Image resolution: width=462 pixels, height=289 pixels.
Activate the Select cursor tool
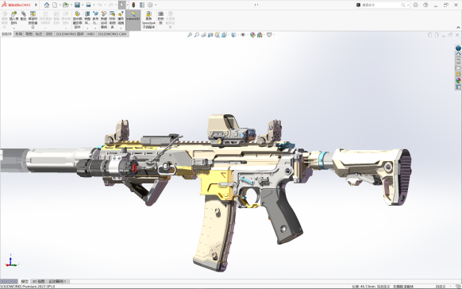coord(122,5)
